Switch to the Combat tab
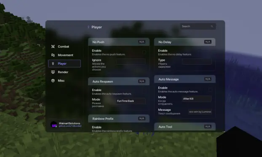 tap(64, 47)
